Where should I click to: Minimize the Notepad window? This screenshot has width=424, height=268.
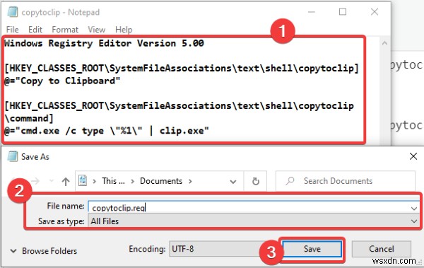311,12
